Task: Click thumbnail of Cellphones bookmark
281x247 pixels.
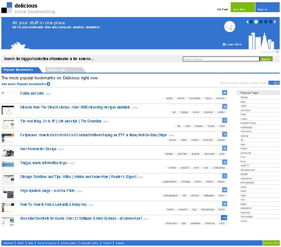Action: tap(8, 138)
